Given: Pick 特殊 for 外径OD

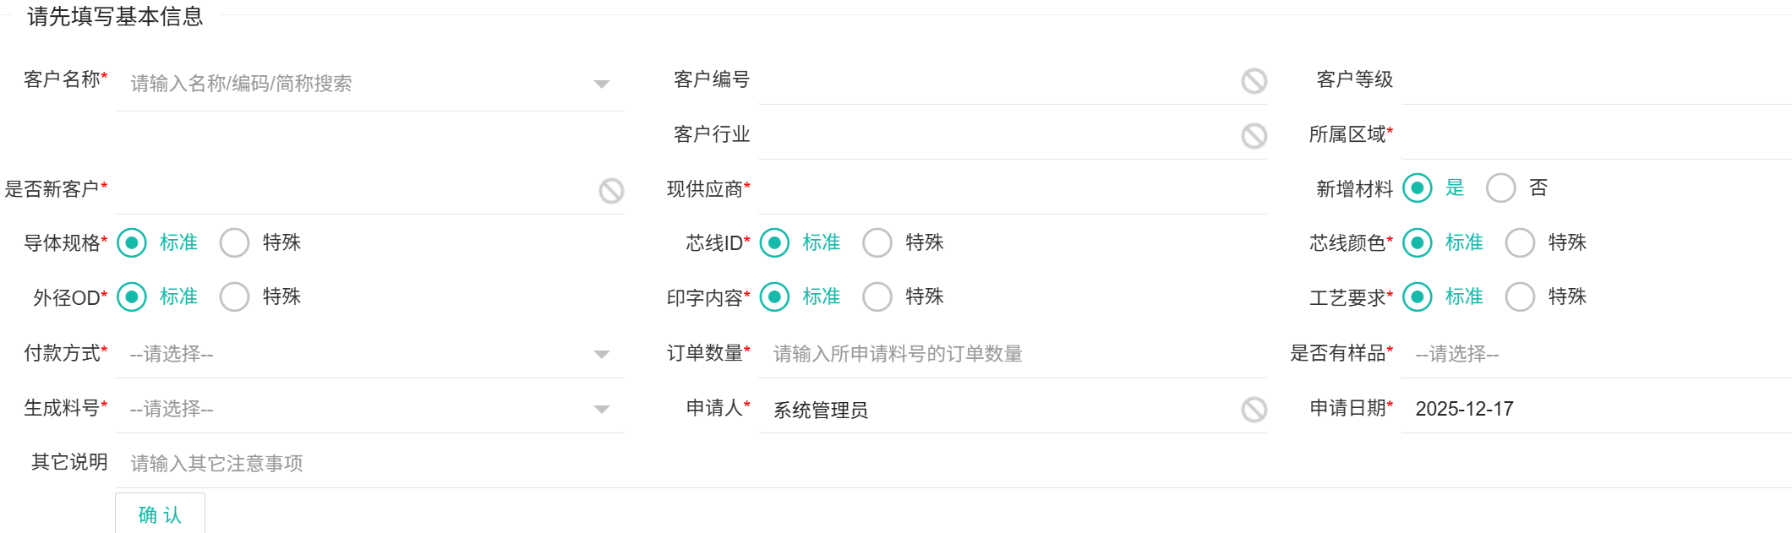Looking at the screenshot, I should pyautogui.click(x=234, y=297).
